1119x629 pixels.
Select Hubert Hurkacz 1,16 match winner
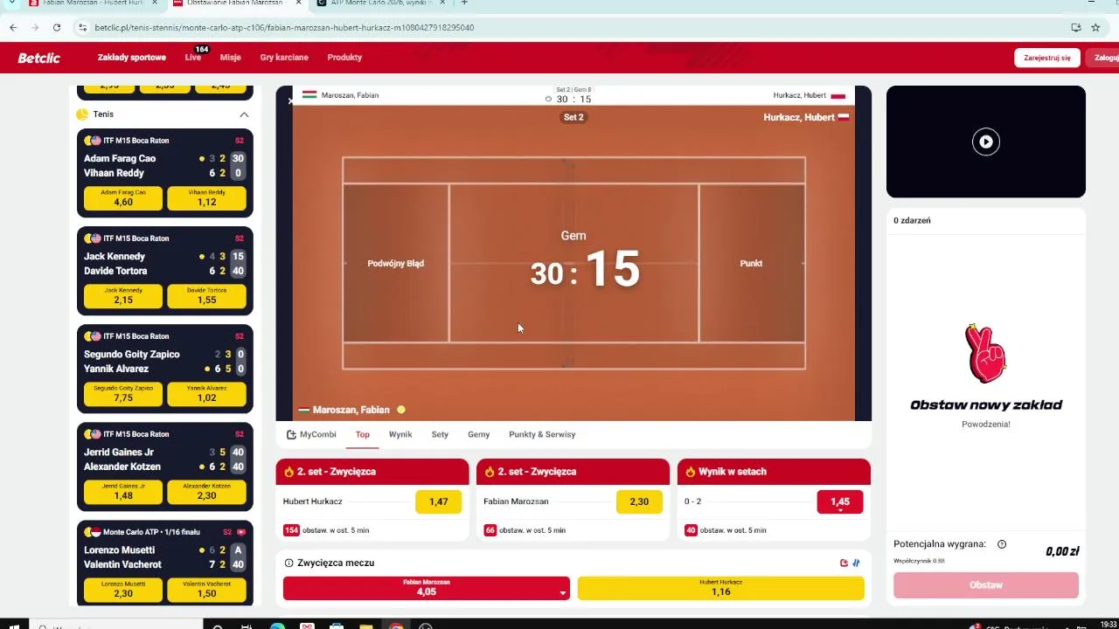click(721, 588)
